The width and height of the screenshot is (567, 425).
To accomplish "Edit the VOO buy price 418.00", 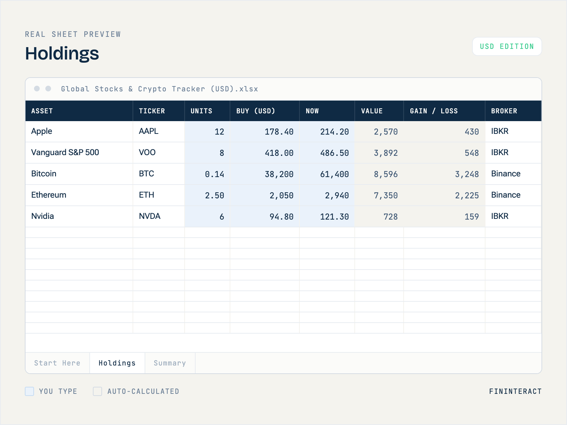I will [265, 153].
